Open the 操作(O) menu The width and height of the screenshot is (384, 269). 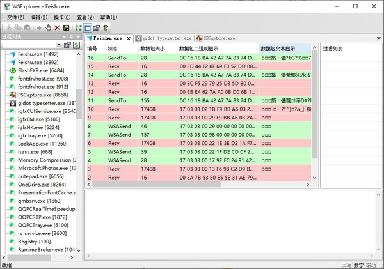pyautogui.click(x=62, y=17)
